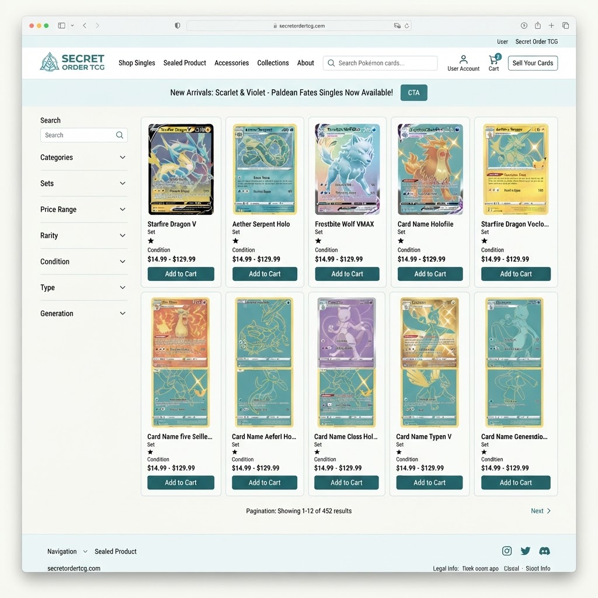The image size is (598, 598).
Task: Expand the Type filter
Action: 84,287
